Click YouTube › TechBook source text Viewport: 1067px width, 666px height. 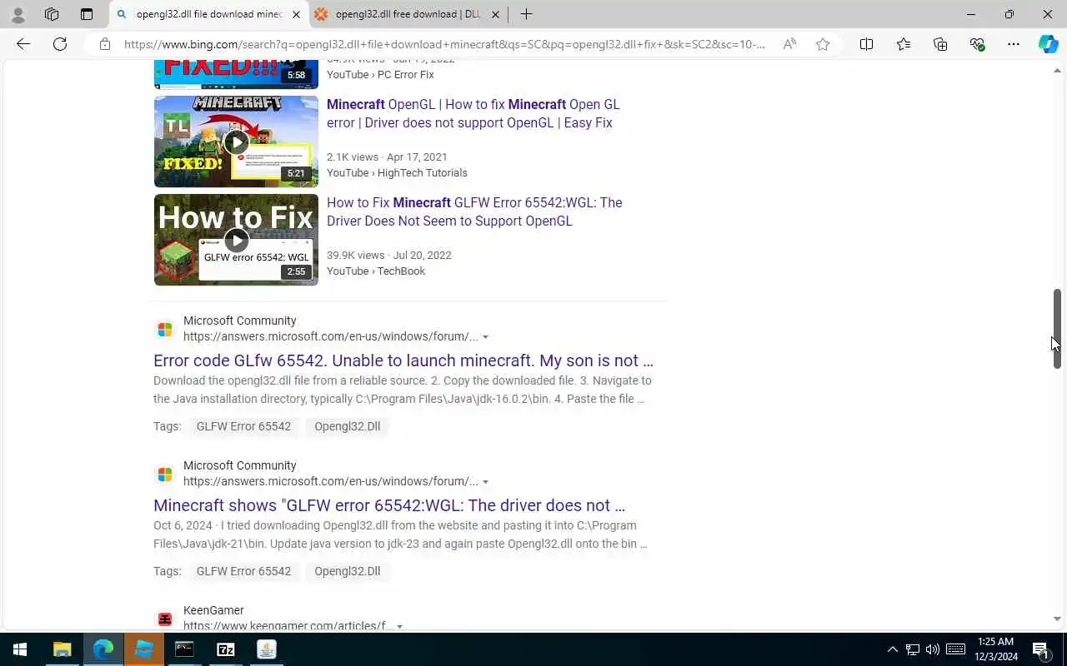coord(376,271)
